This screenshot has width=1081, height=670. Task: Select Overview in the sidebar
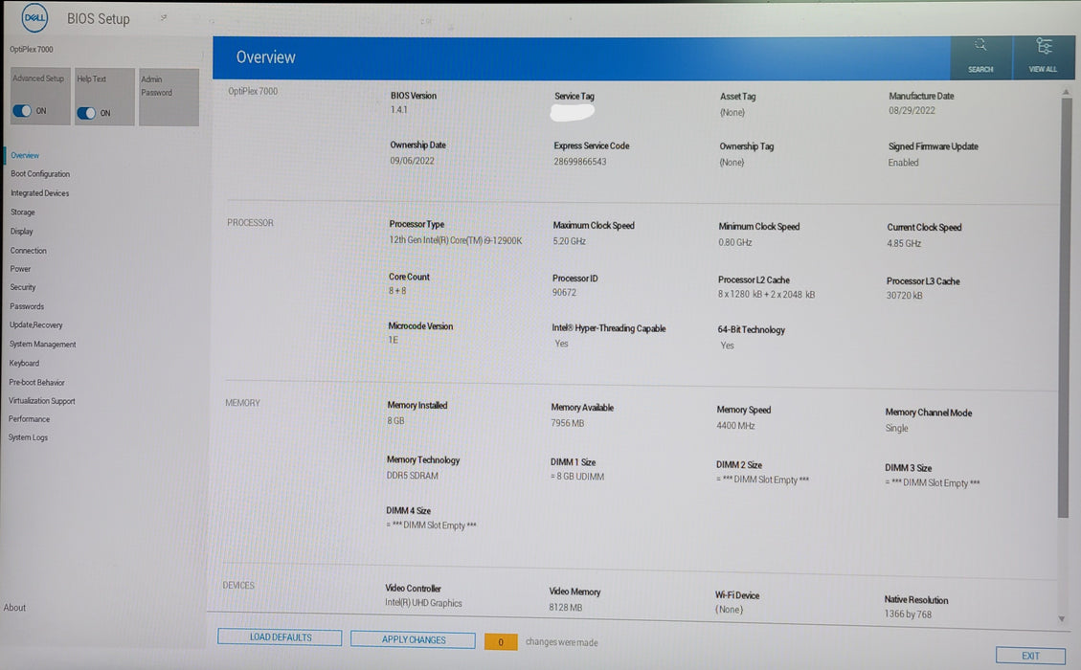pyautogui.click(x=25, y=156)
